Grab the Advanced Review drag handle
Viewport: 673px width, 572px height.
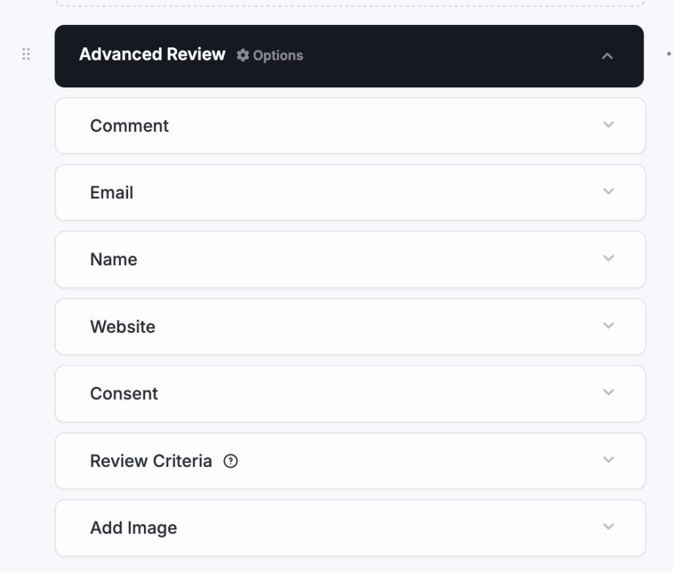[x=26, y=55]
